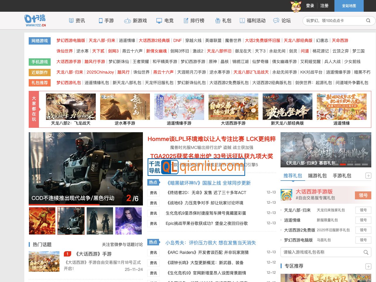376x282 pixels.
Task: Expand the 推荐礼包 panel with its plus button
Action: [x=368, y=176]
